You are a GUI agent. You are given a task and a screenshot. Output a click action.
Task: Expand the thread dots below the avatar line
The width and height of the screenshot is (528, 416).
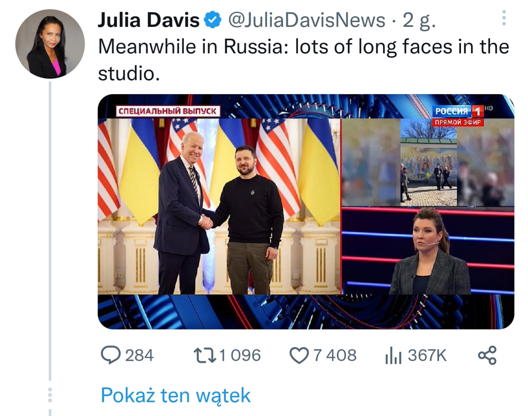pyautogui.click(x=50, y=395)
